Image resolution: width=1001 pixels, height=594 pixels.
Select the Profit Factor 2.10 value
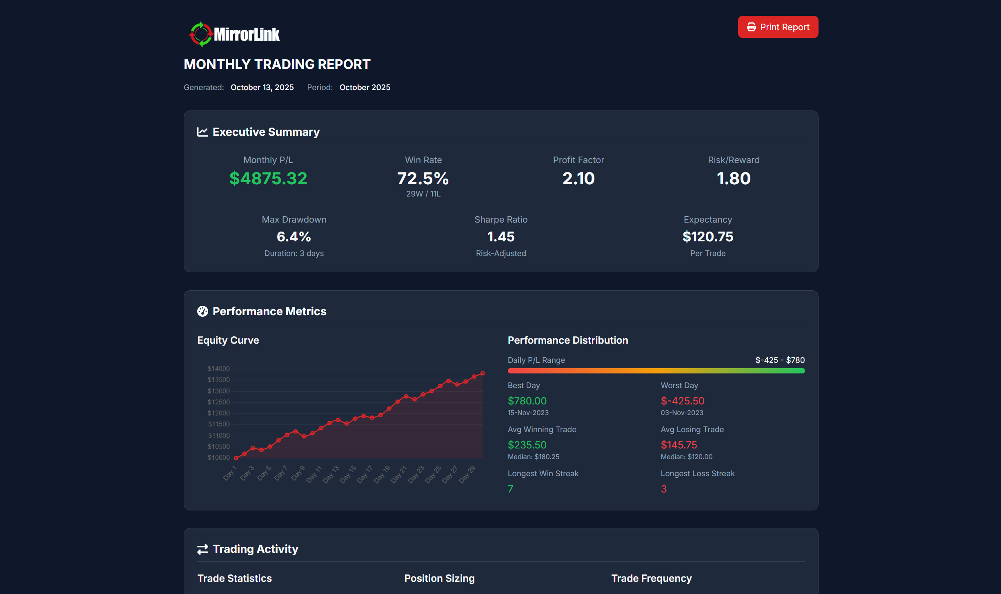[x=578, y=178]
